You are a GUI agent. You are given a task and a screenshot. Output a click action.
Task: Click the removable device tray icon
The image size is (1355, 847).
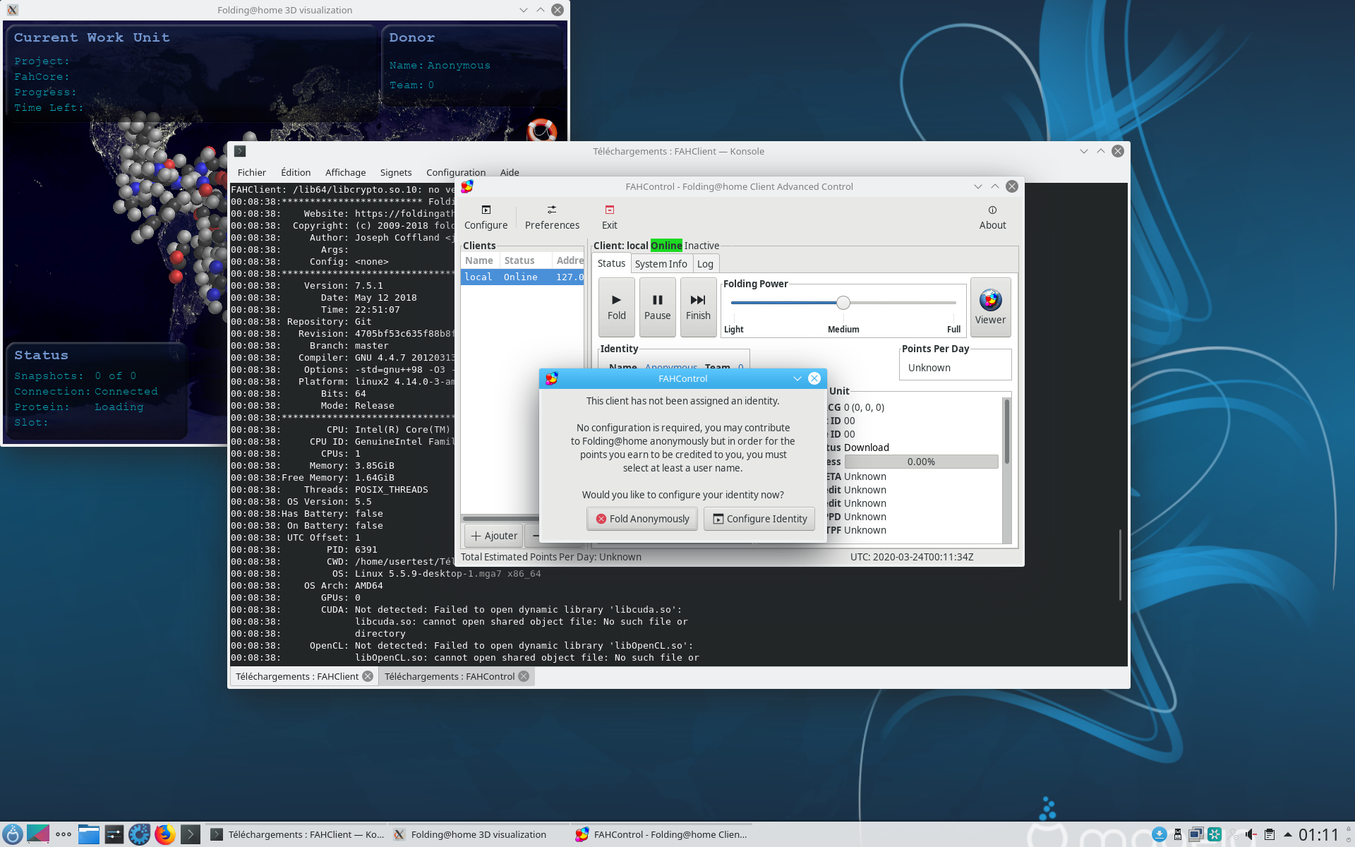point(1178,834)
